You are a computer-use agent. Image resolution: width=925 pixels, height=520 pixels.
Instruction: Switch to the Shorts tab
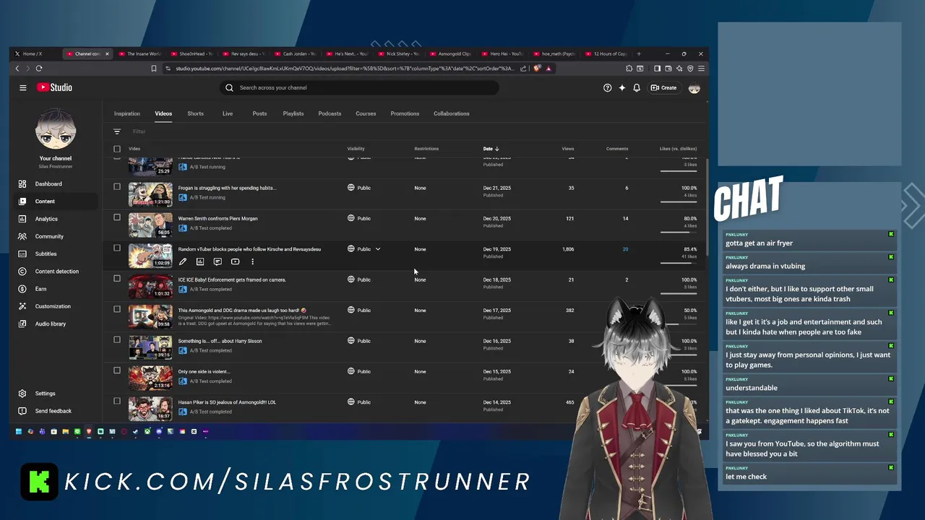point(195,113)
